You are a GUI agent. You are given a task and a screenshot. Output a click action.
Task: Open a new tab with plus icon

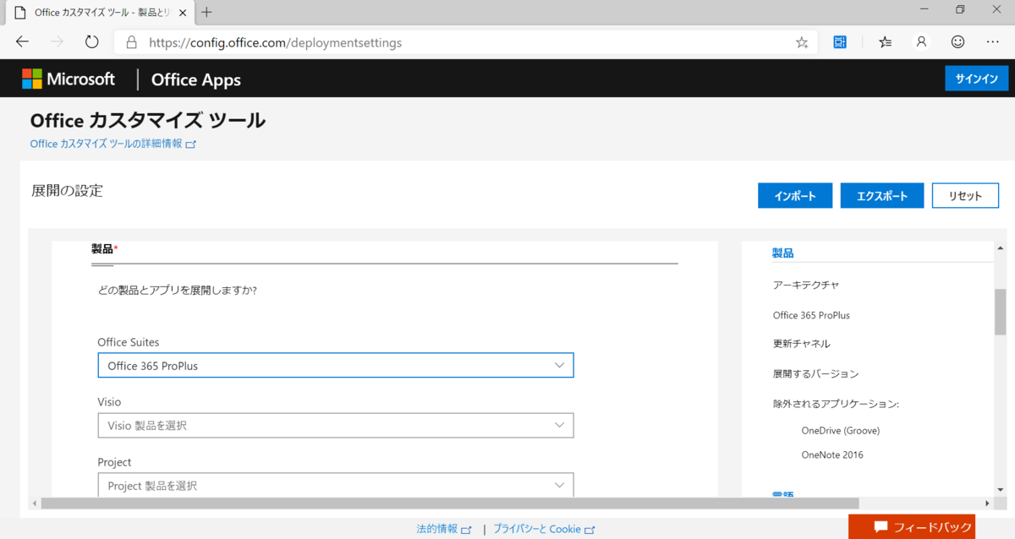tap(207, 12)
